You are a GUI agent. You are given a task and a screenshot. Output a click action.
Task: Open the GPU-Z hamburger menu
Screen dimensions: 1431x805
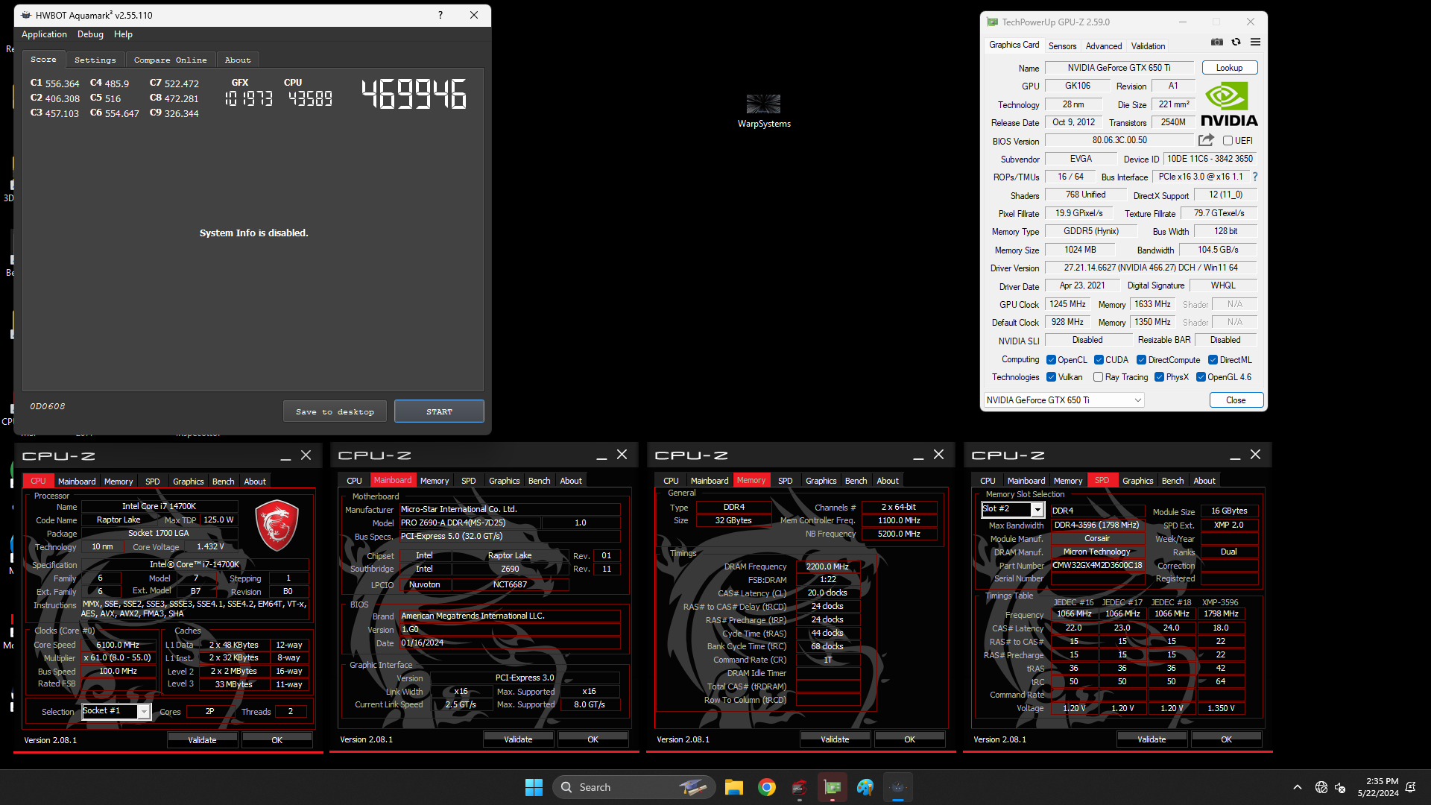coord(1256,42)
